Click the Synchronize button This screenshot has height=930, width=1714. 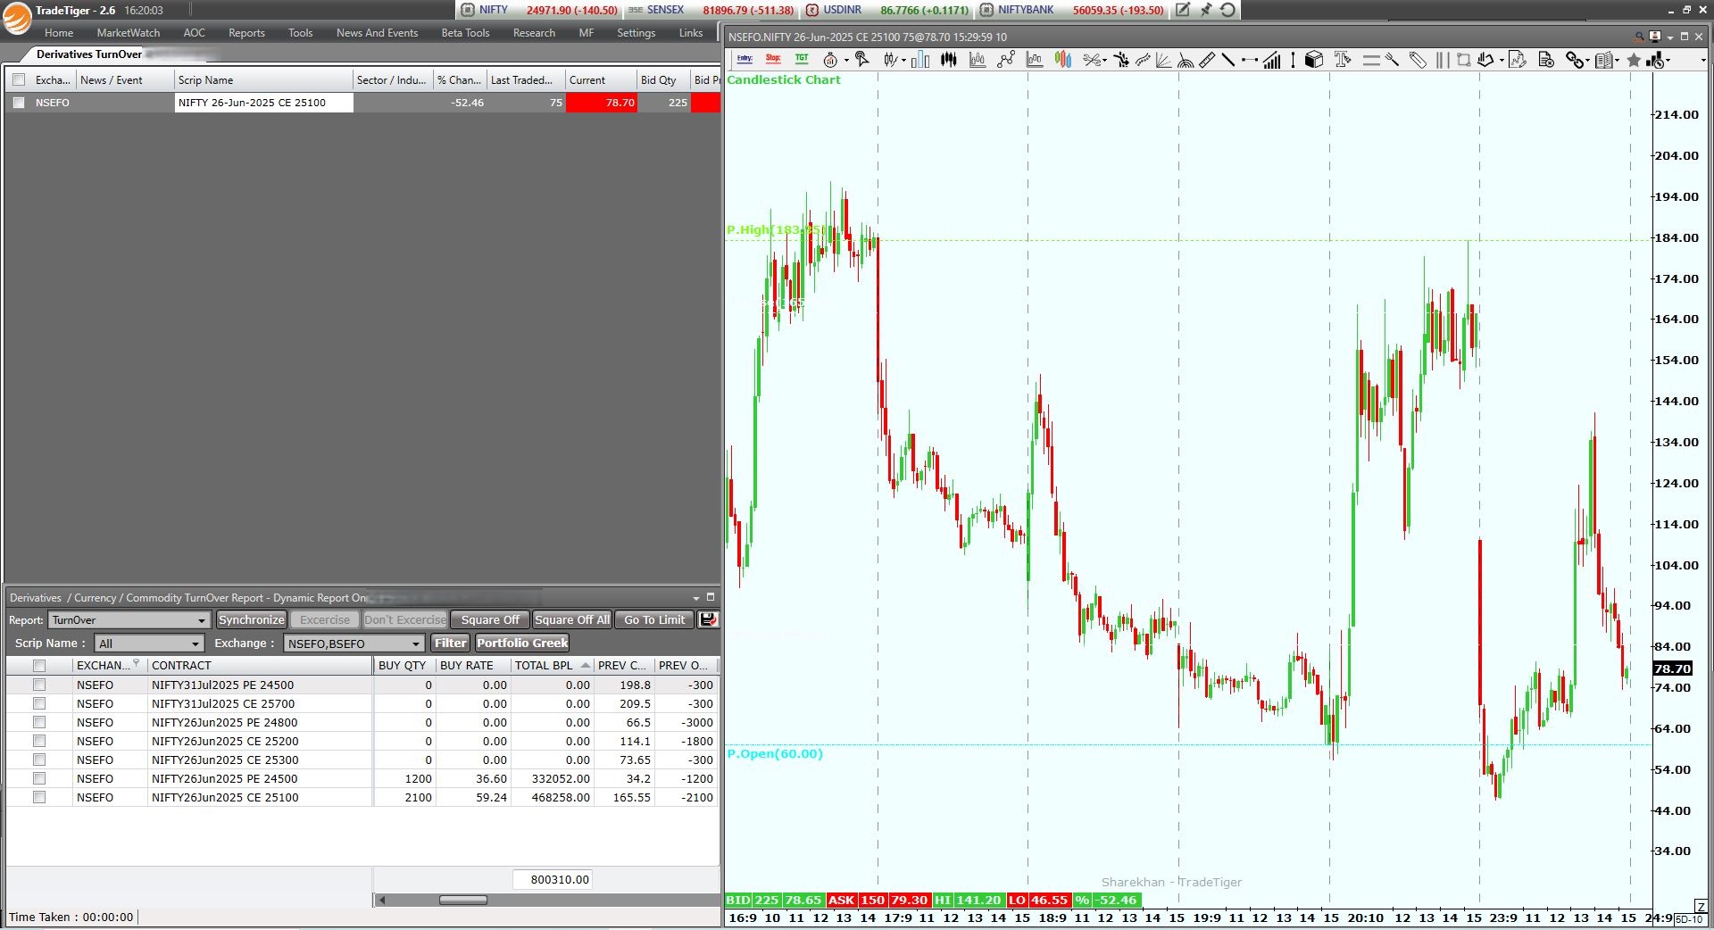(252, 619)
